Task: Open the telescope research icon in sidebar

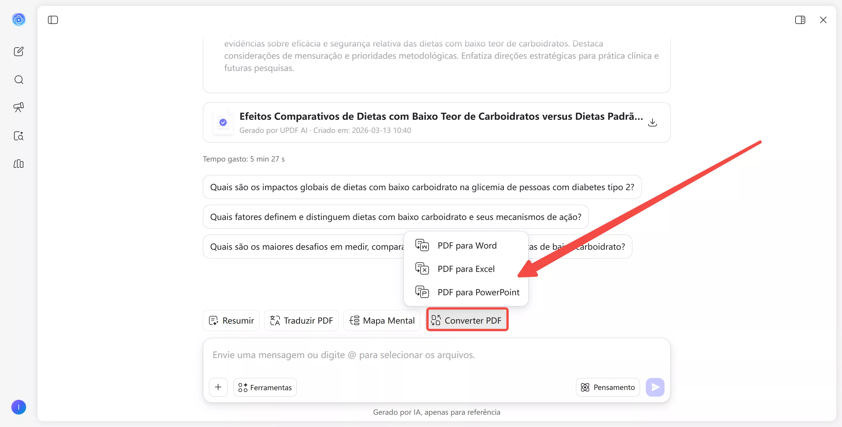Action: (x=19, y=107)
